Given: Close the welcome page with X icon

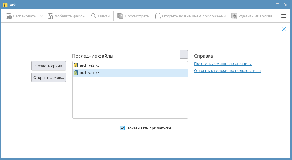Looking at the screenshot, I should tap(284, 29).
